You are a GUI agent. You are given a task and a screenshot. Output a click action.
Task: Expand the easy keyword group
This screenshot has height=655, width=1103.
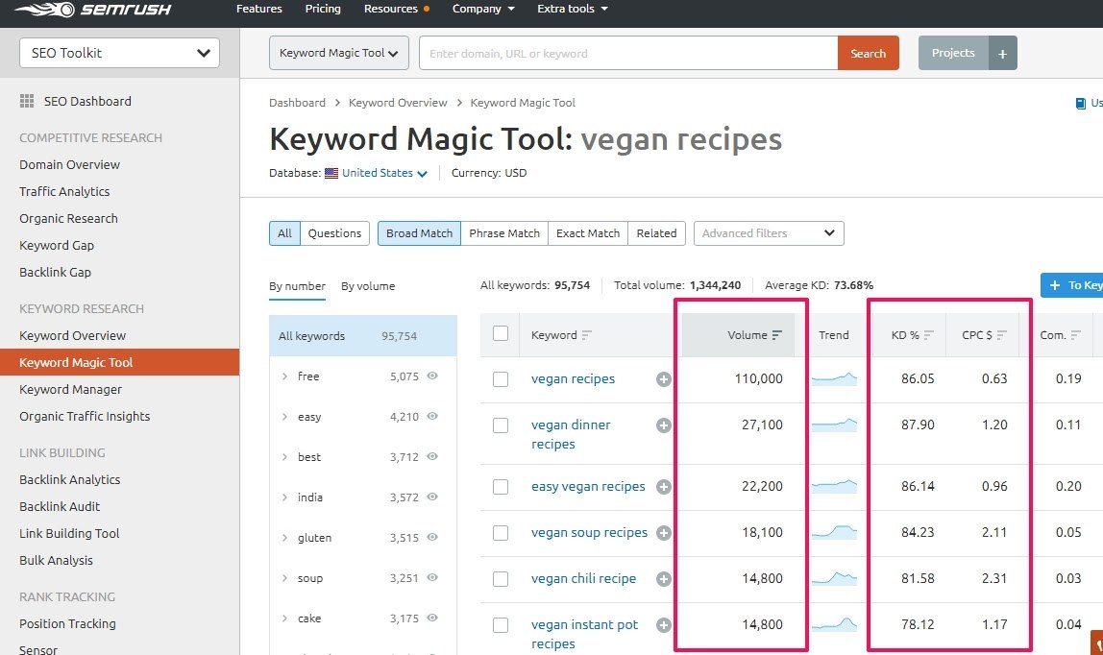click(284, 417)
